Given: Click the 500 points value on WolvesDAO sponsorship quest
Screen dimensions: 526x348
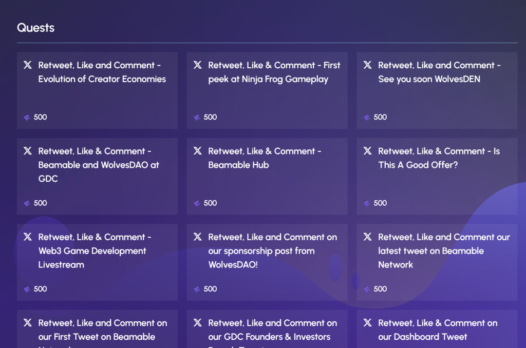Looking at the screenshot, I should [210, 288].
